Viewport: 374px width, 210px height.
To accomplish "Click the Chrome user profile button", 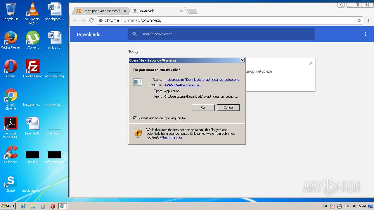I will point(341,5).
